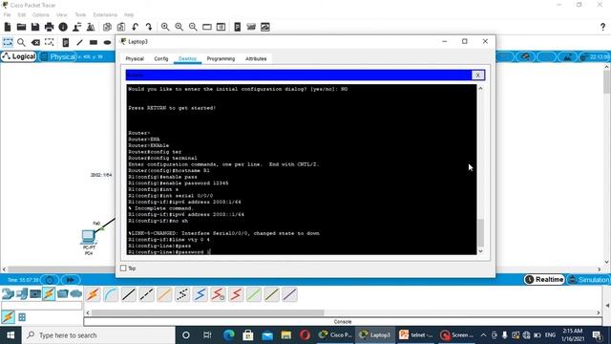Image resolution: width=611 pixels, height=344 pixels.
Task: Click the cable list horizontal scrollbar
Action: click(x=207, y=312)
